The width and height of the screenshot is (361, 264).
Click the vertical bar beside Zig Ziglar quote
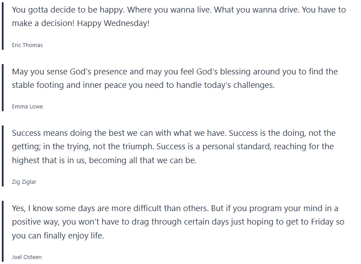pyautogui.click(x=3, y=156)
